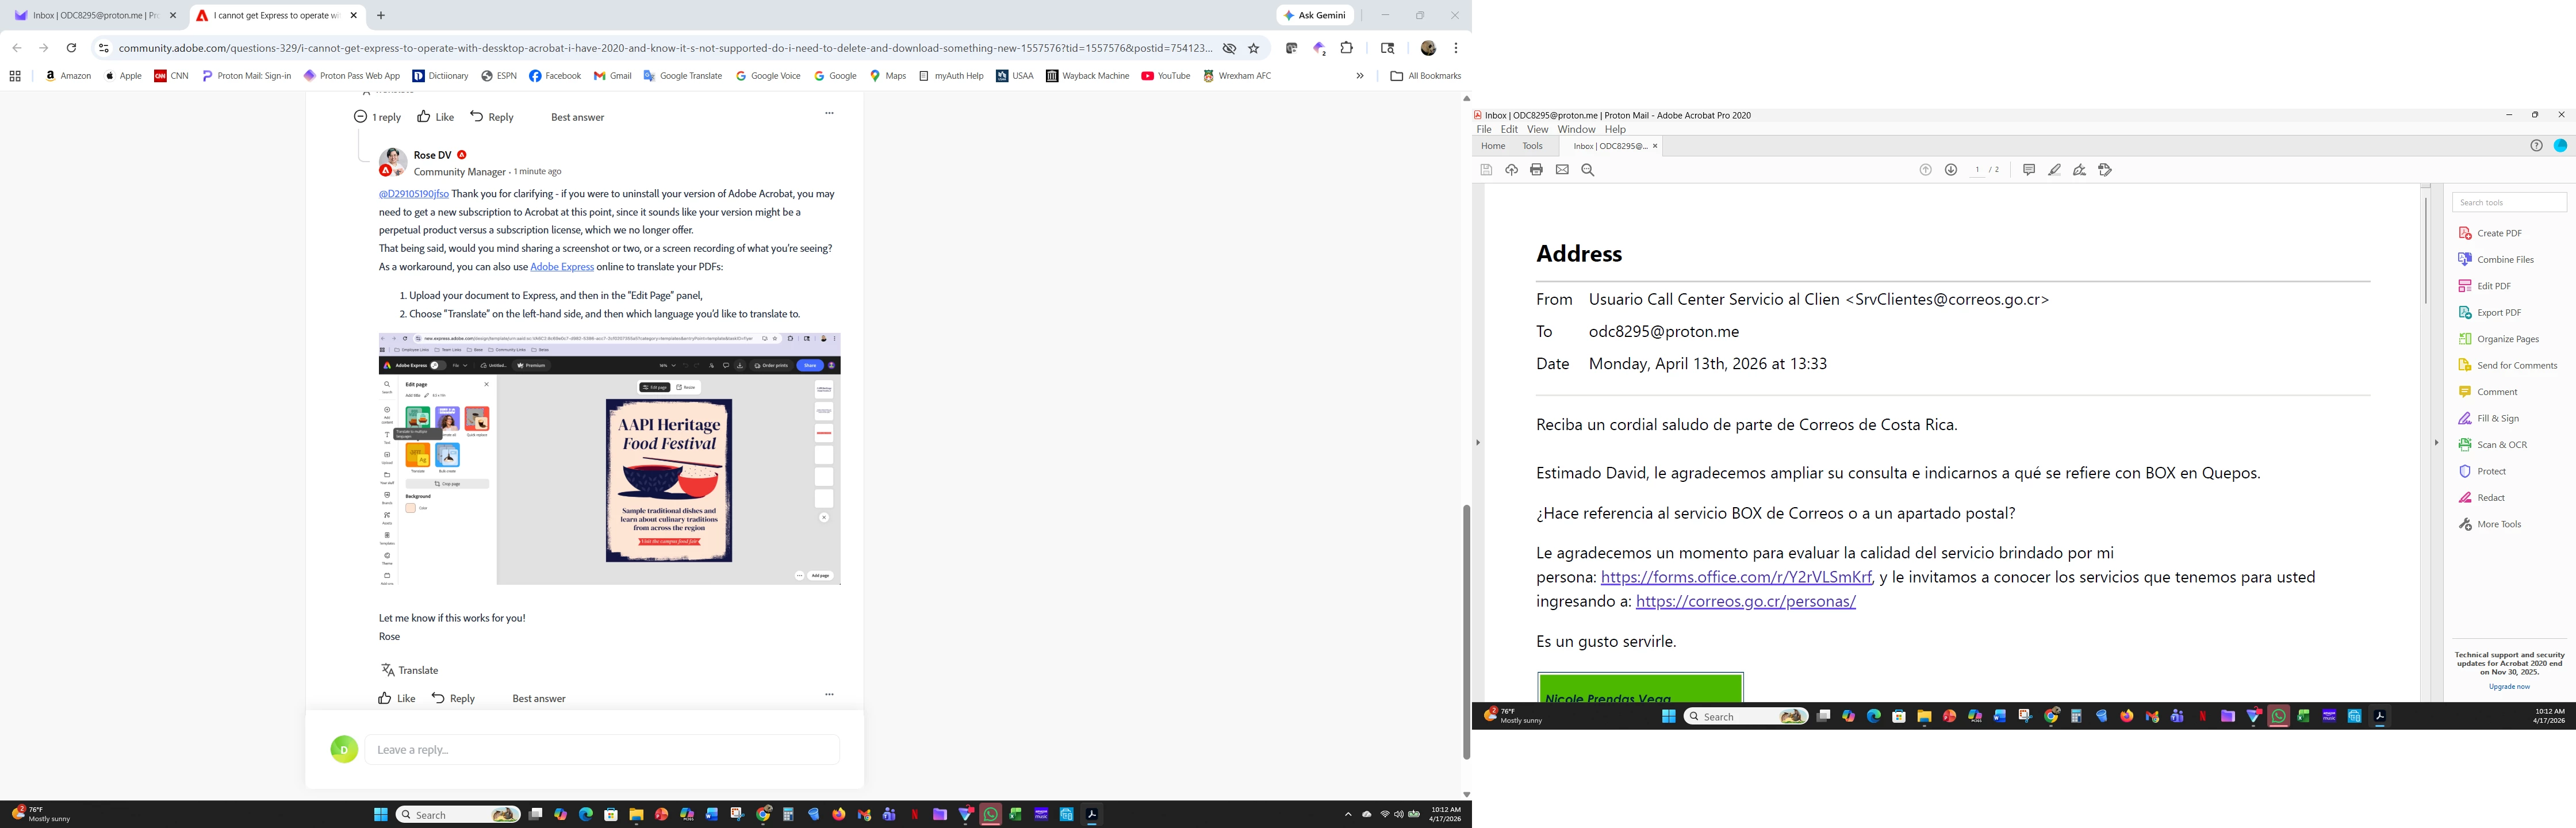Expand the left navigation pane arrow
The height and width of the screenshot is (828, 2576).
point(1477,442)
